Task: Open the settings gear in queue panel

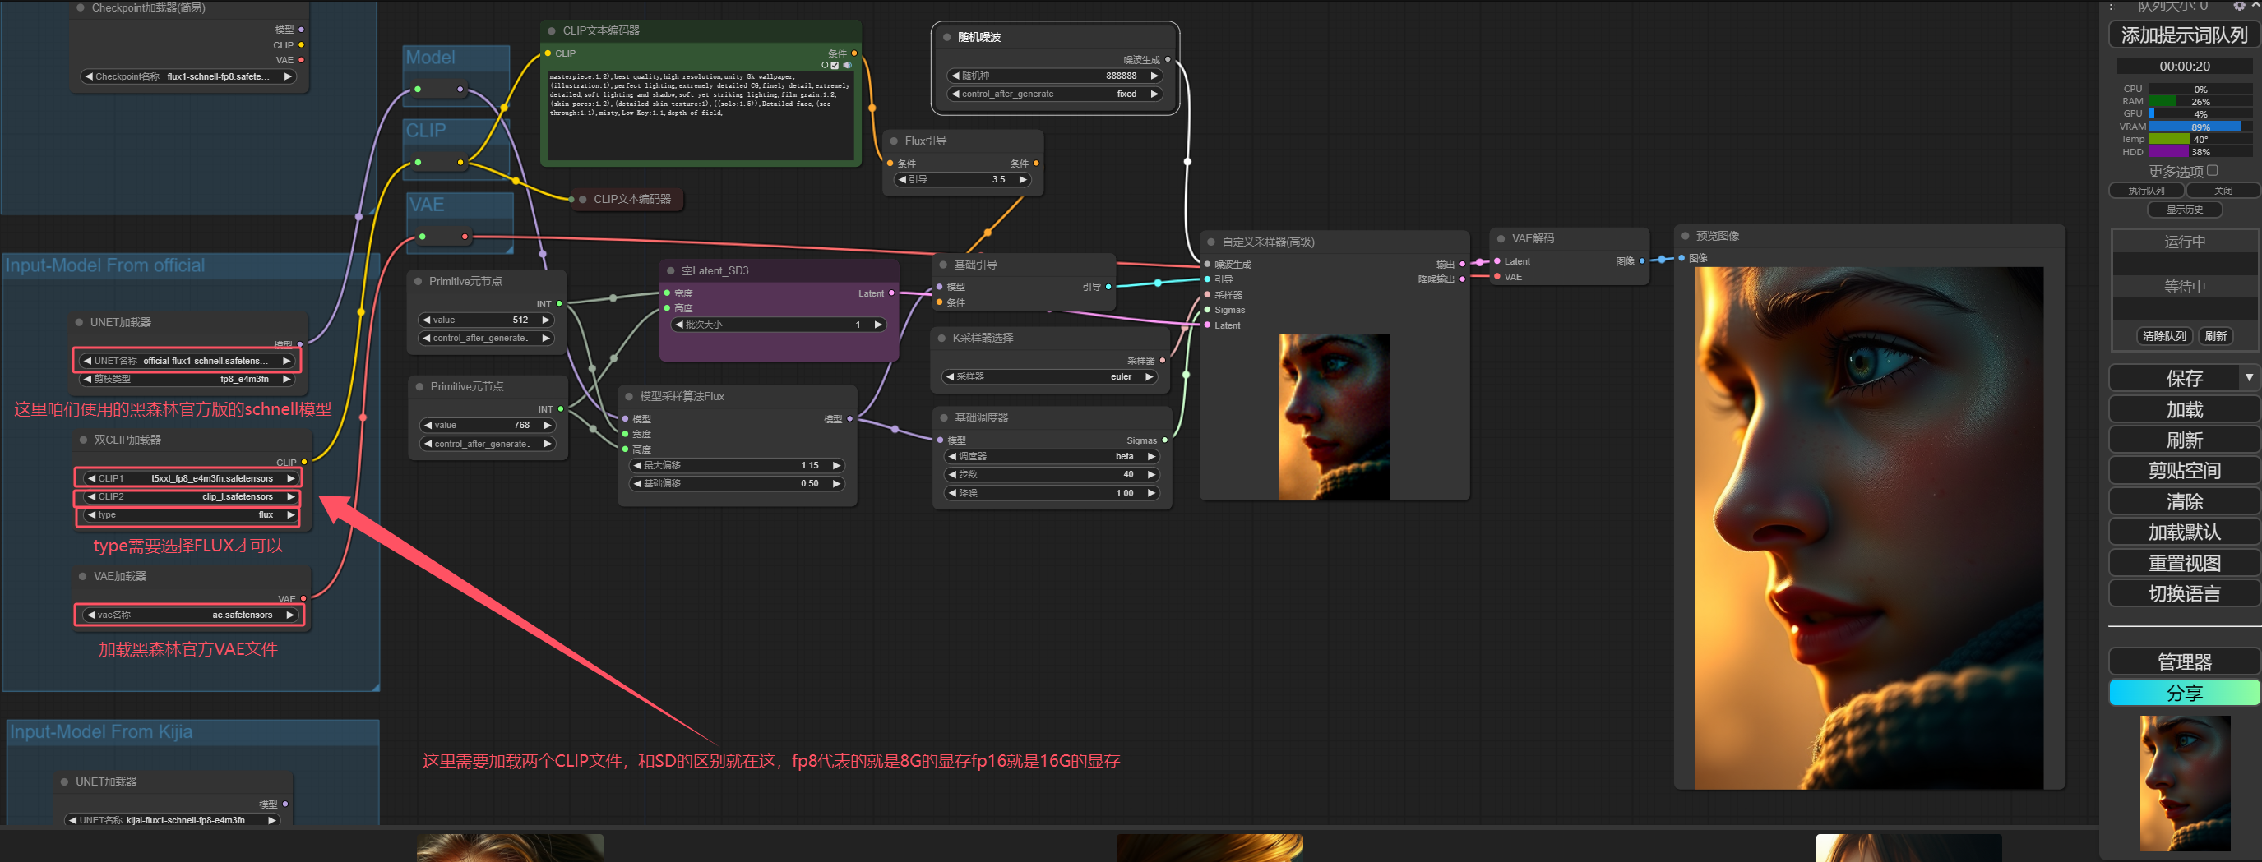Action: [x=2239, y=5]
